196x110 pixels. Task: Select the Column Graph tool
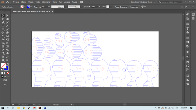coord(7,53)
